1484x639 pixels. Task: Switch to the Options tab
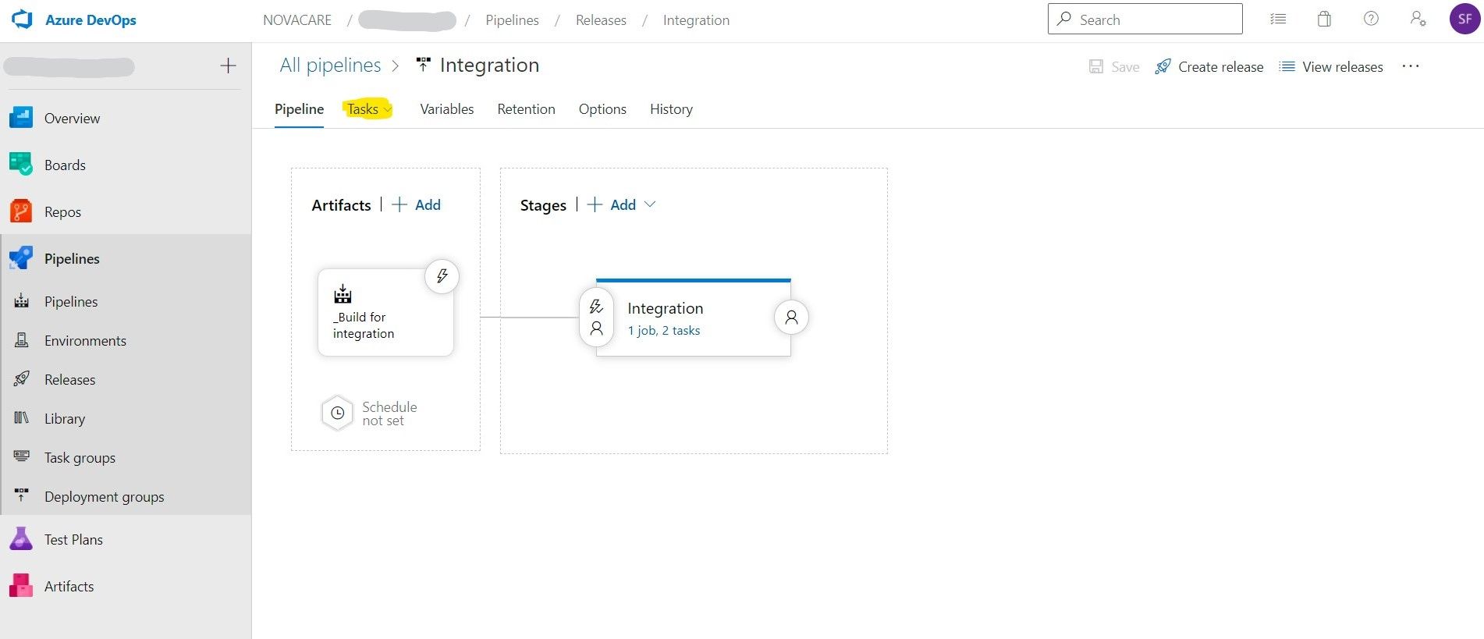[x=602, y=109]
